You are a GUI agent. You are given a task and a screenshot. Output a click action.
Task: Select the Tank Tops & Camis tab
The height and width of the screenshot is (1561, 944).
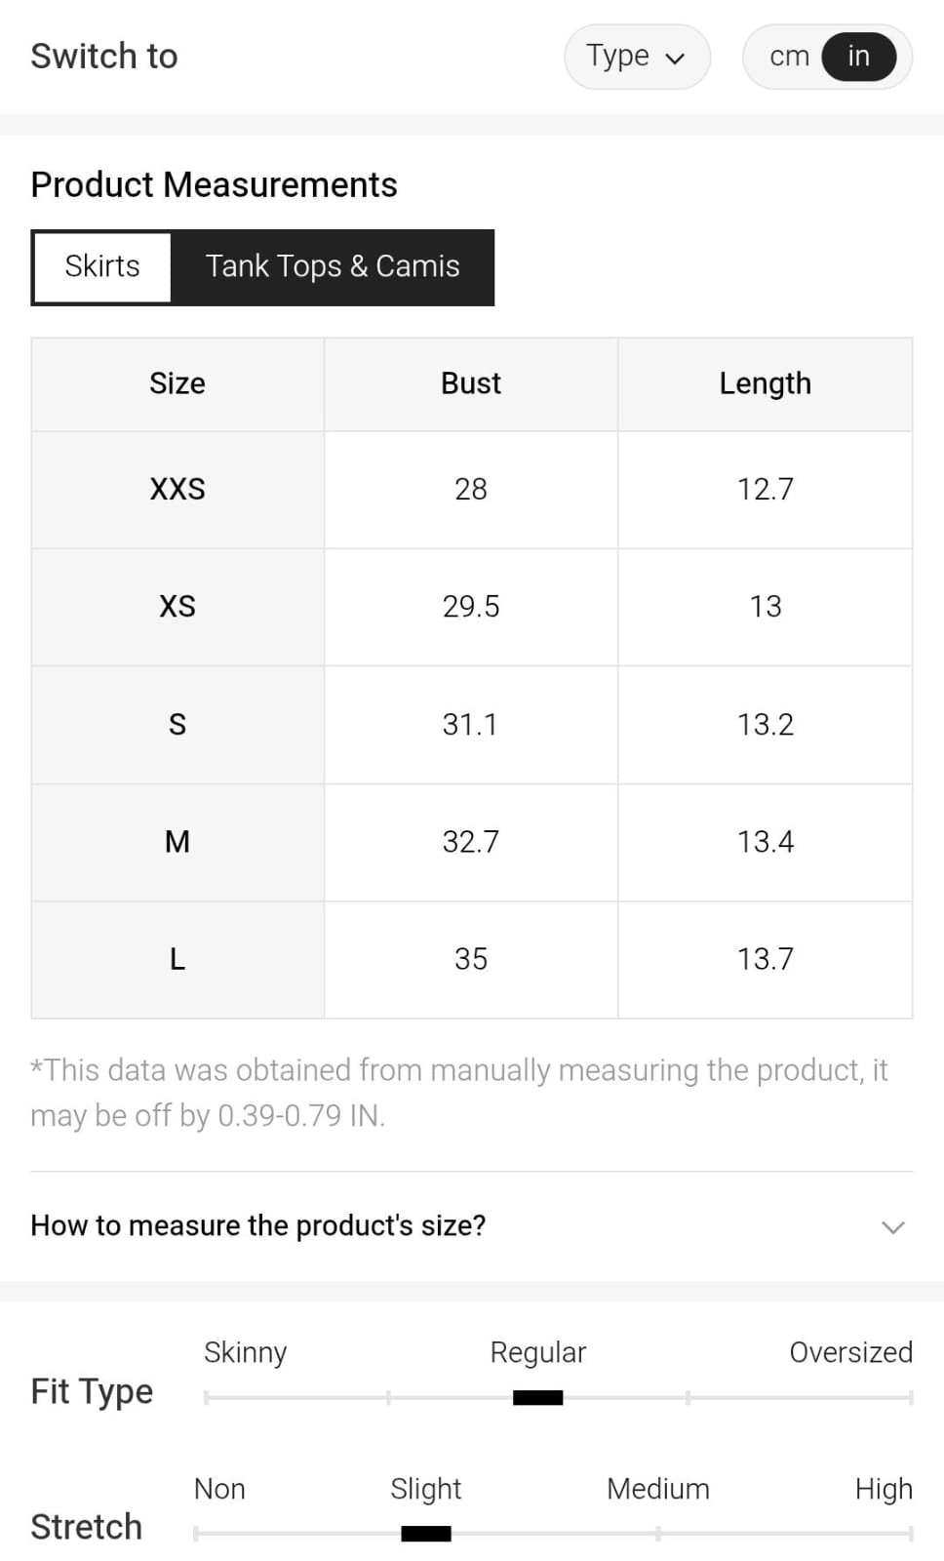pyautogui.click(x=332, y=266)
